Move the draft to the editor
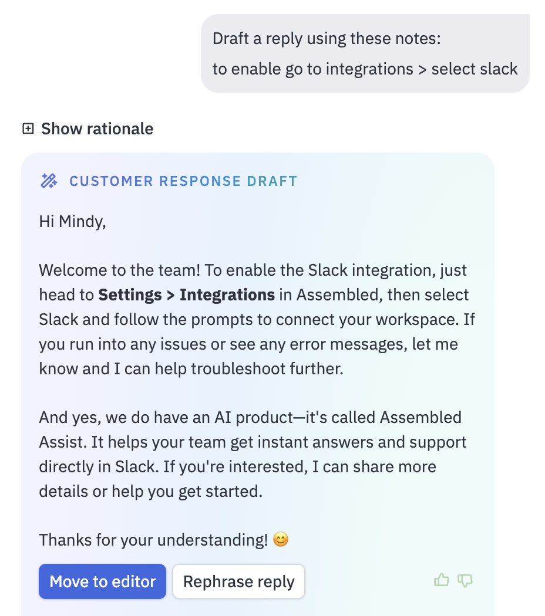The width and height of the screenshot is (545, 616). pyautogui.click(x=102, y=581)
